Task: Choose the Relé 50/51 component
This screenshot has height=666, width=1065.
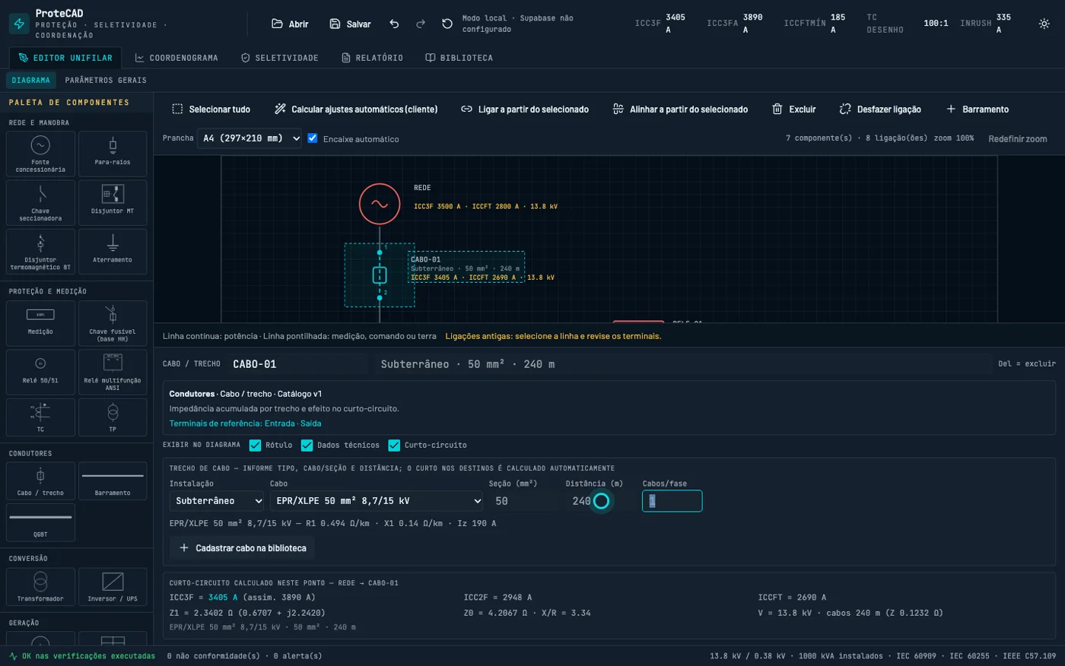Action: [40, 372]
